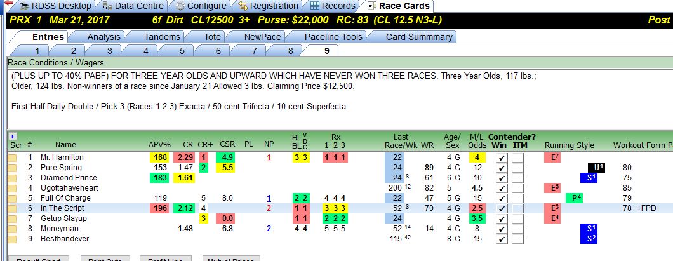Click the Race Conditions / Wagers header bar
Image resolution: width=673 pixels, height=261 pixels.
[x=340, y=63]
